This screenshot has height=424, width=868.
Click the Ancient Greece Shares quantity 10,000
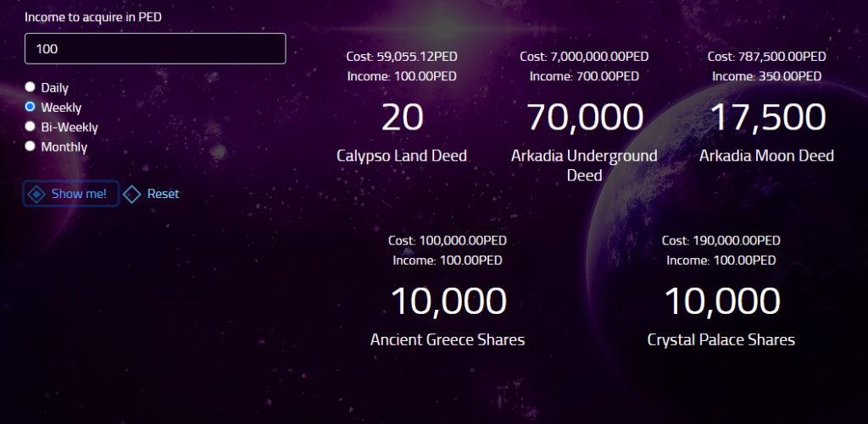[448, 301]
